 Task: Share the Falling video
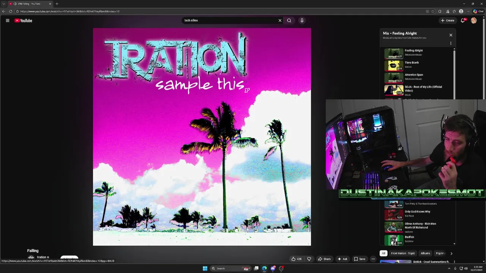click(x=324, y=259)
